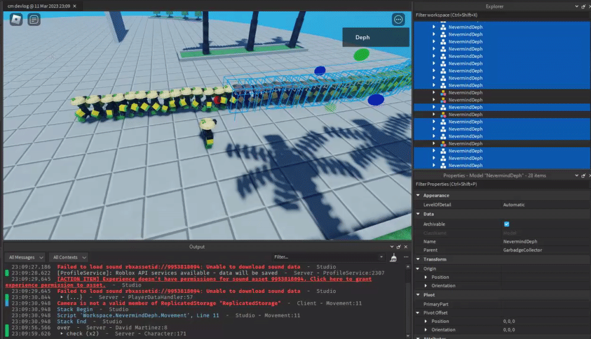This screenshot has width=591, height=339.
Task: Select the ProfileService API services output line
Action: point(220,273)
